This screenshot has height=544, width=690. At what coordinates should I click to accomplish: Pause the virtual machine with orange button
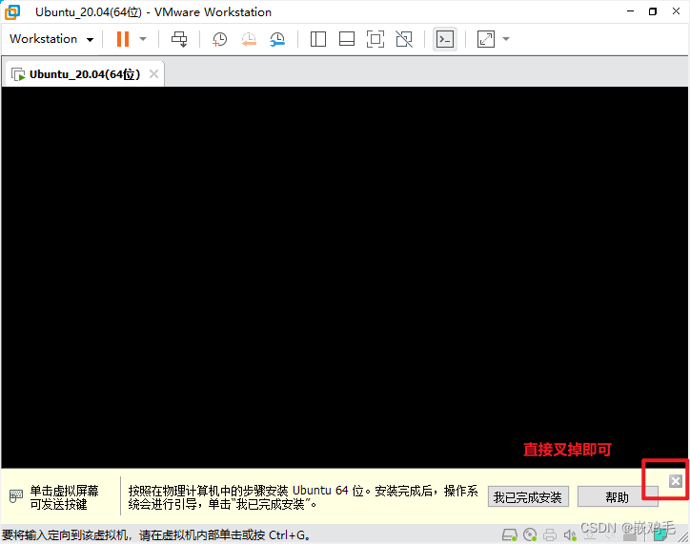(123, 39)
